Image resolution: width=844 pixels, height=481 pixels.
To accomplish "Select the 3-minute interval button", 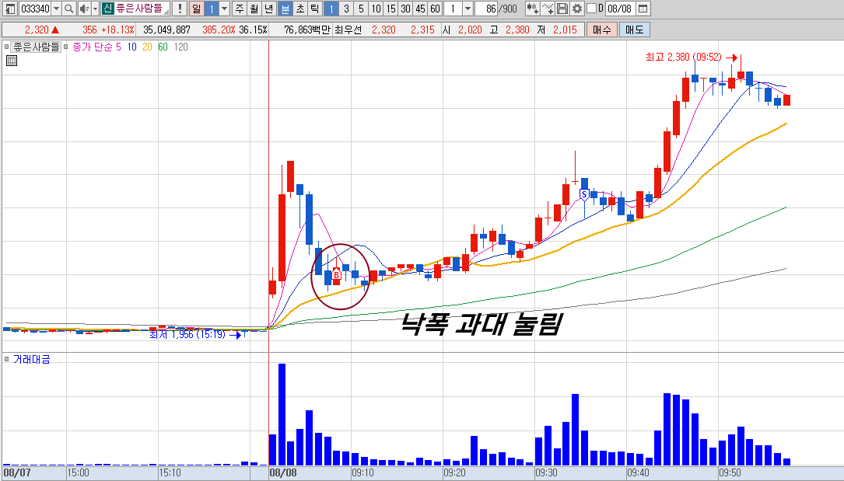I will tap(346, 9).
